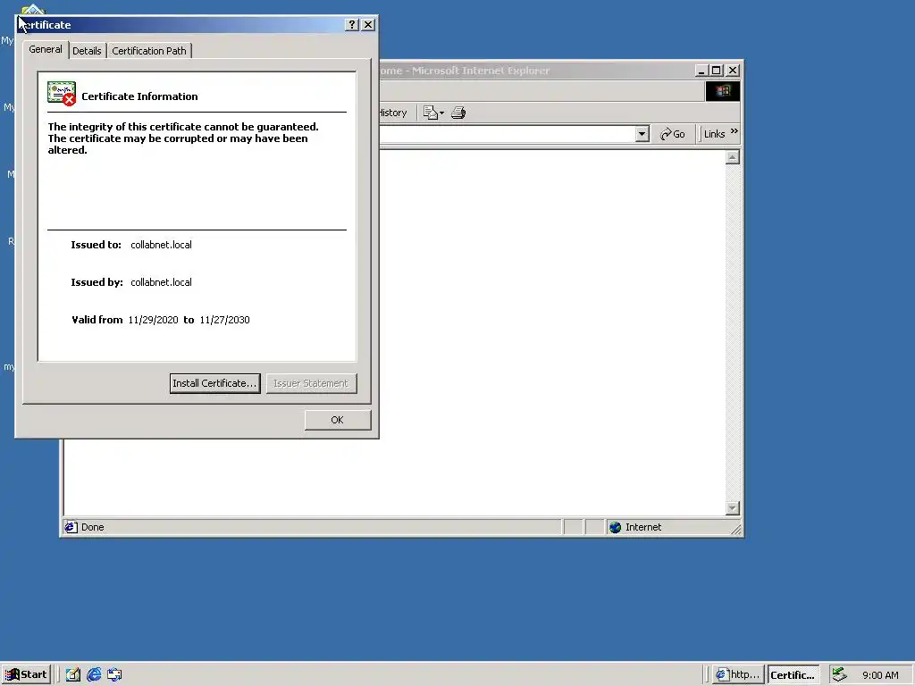This screenshot has height=686, width=915.
Task: Click the Certific... taskbar button
Action: click(793, 674)
